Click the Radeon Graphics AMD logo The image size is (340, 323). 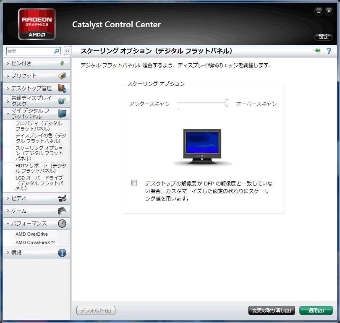pyautogui.click(x=37, y=24)
